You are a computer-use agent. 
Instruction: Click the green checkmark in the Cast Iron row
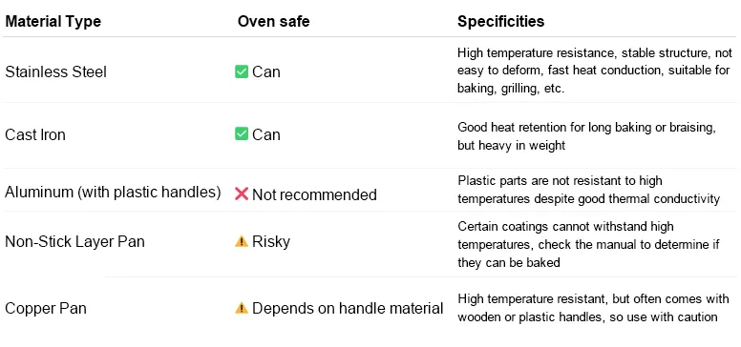242,134
